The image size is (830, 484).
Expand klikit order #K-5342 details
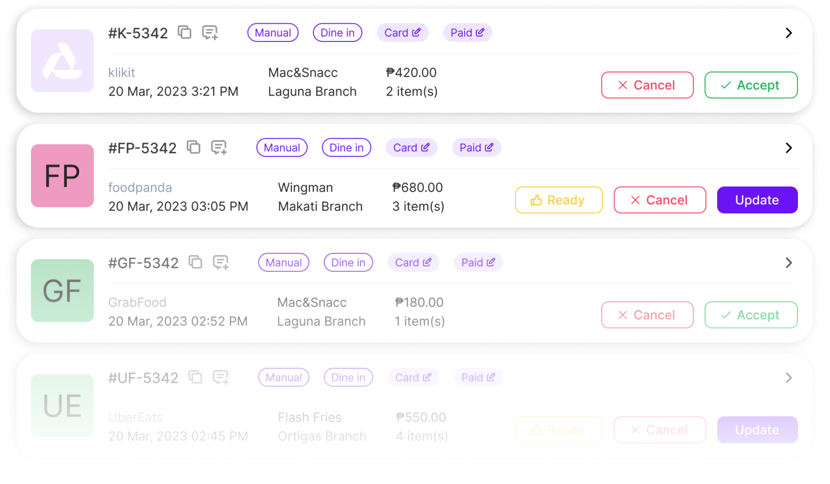click(x=789, y=33)
